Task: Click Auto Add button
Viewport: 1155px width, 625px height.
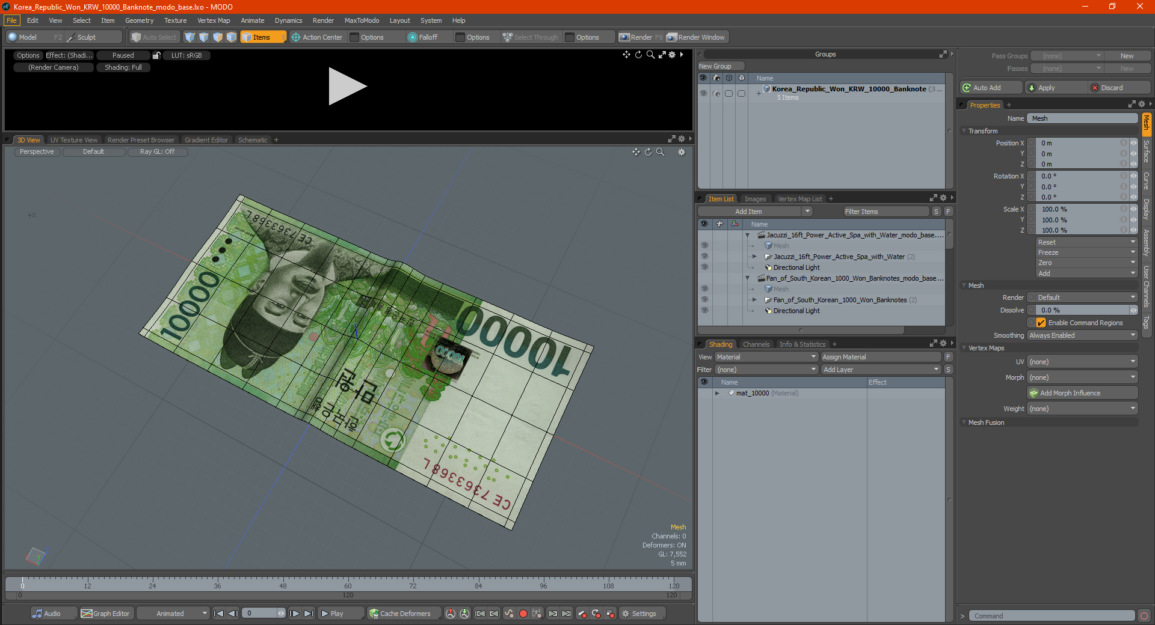Action: (x=991, y=88)
